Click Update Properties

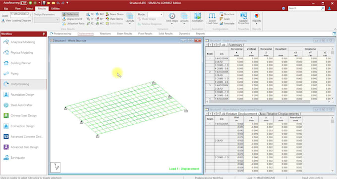(x=243, y=18)
